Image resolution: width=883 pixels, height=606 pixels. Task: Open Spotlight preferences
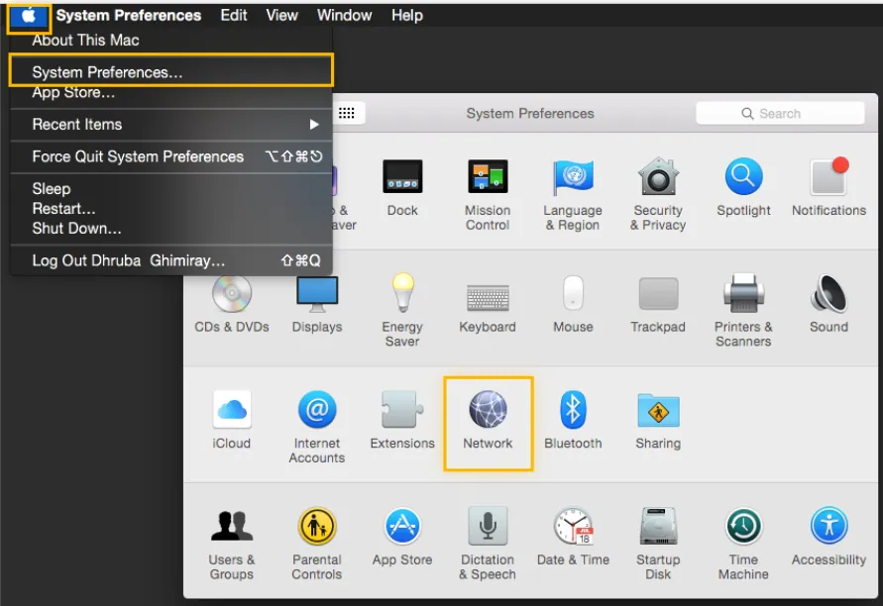743,187
